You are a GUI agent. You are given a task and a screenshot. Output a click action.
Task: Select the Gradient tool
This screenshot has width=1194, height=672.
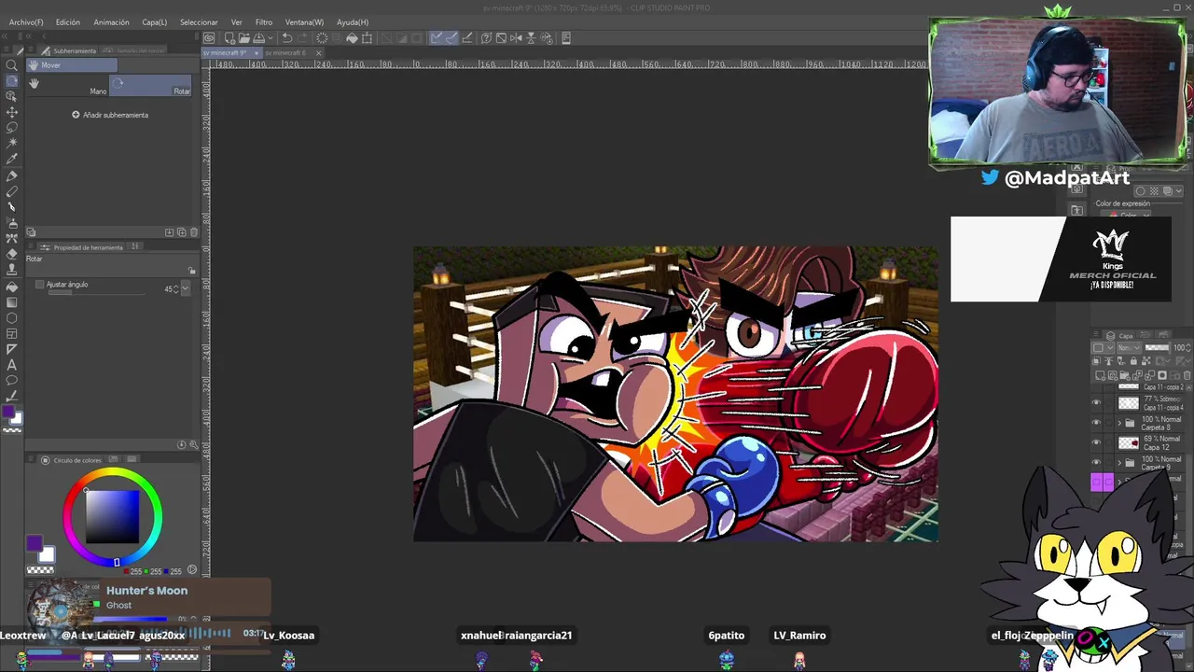[x=12, y=301]
